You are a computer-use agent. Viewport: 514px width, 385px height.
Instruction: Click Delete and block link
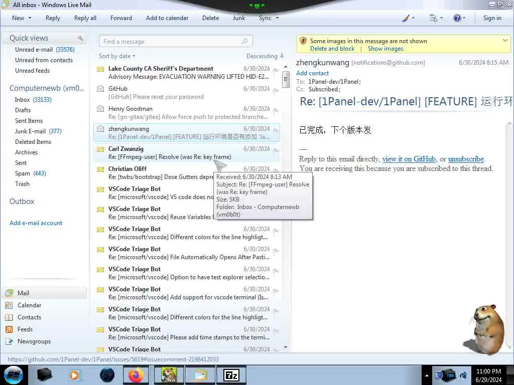(332, 49)
